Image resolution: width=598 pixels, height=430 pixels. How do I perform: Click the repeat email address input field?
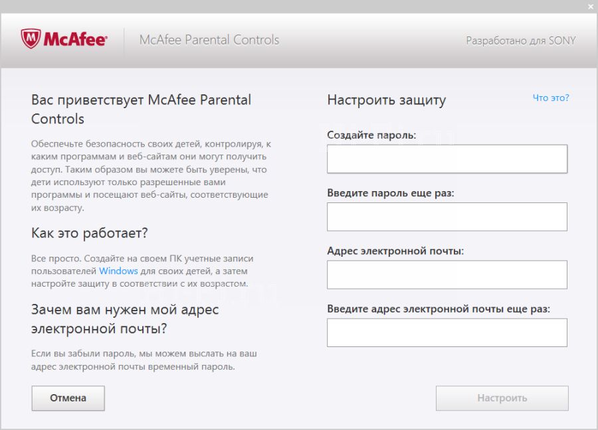coord(447,332)
